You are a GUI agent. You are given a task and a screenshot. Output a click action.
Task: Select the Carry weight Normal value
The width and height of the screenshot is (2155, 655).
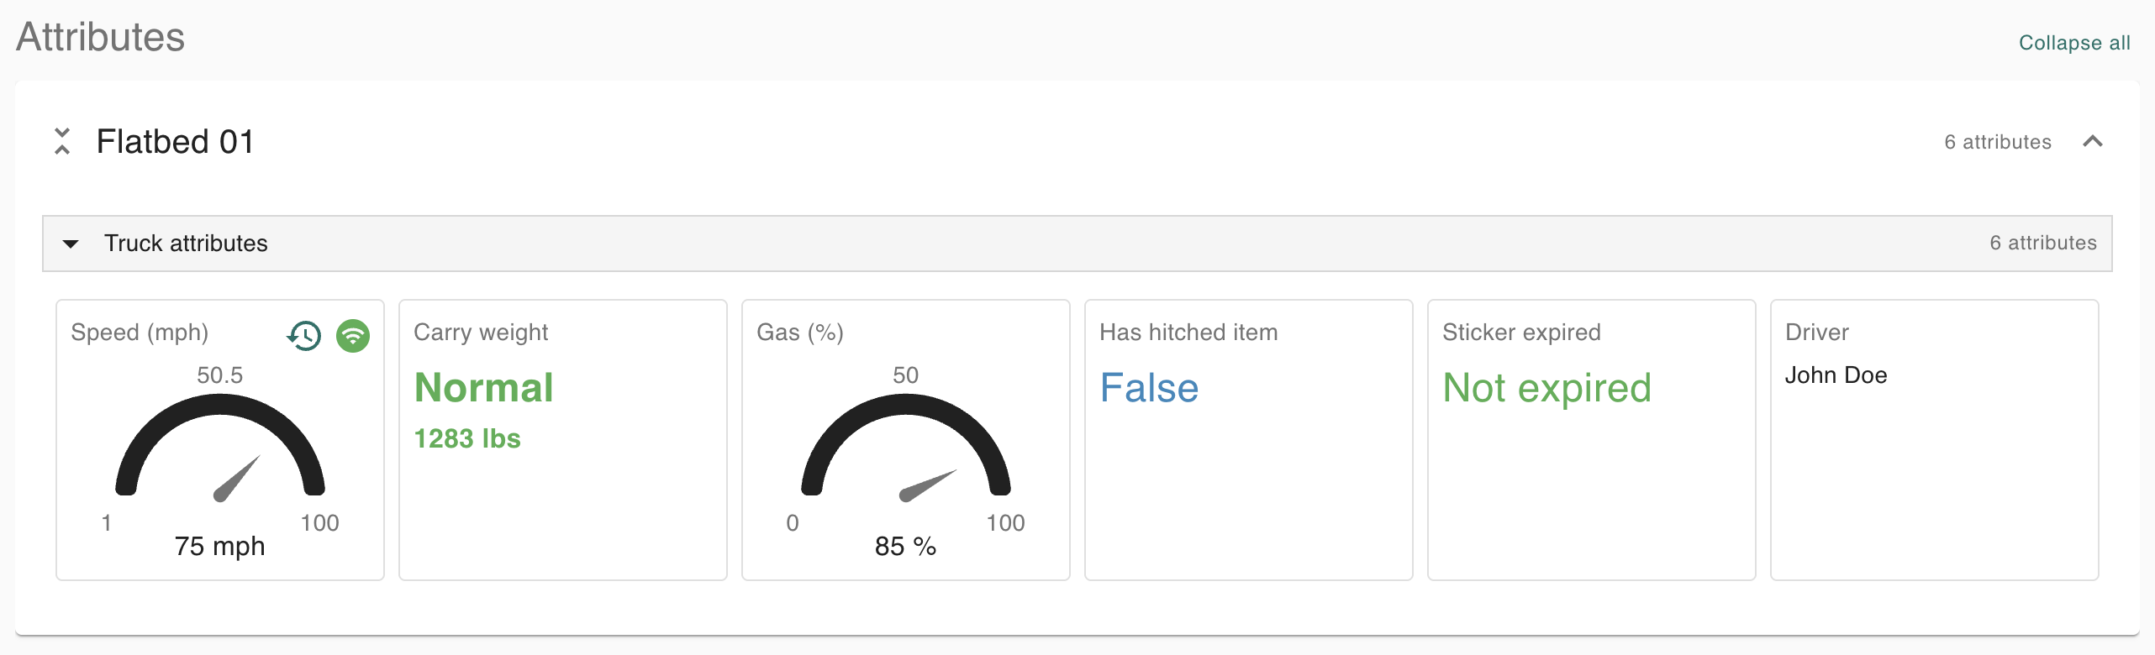(x=483, y=388)
